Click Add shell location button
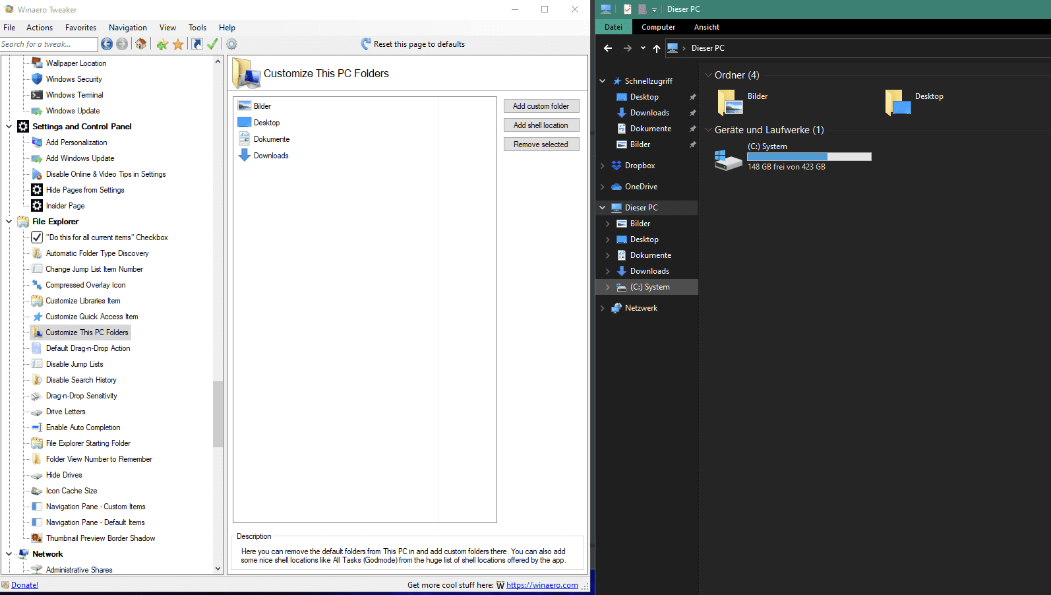1051x595 pixels. point(541,125)
